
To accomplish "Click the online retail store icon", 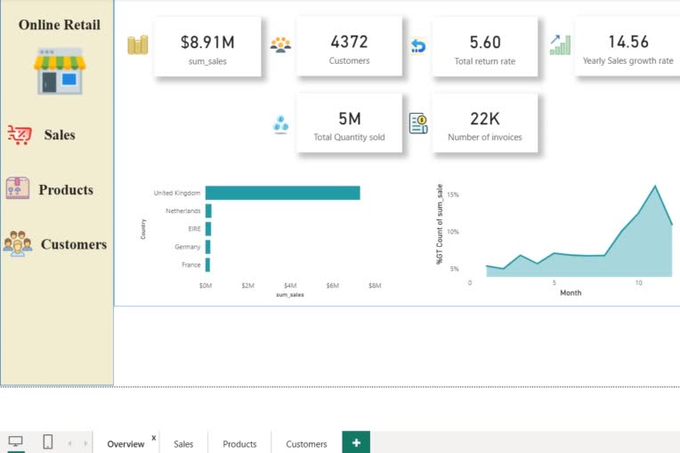I will pos(60,71).
